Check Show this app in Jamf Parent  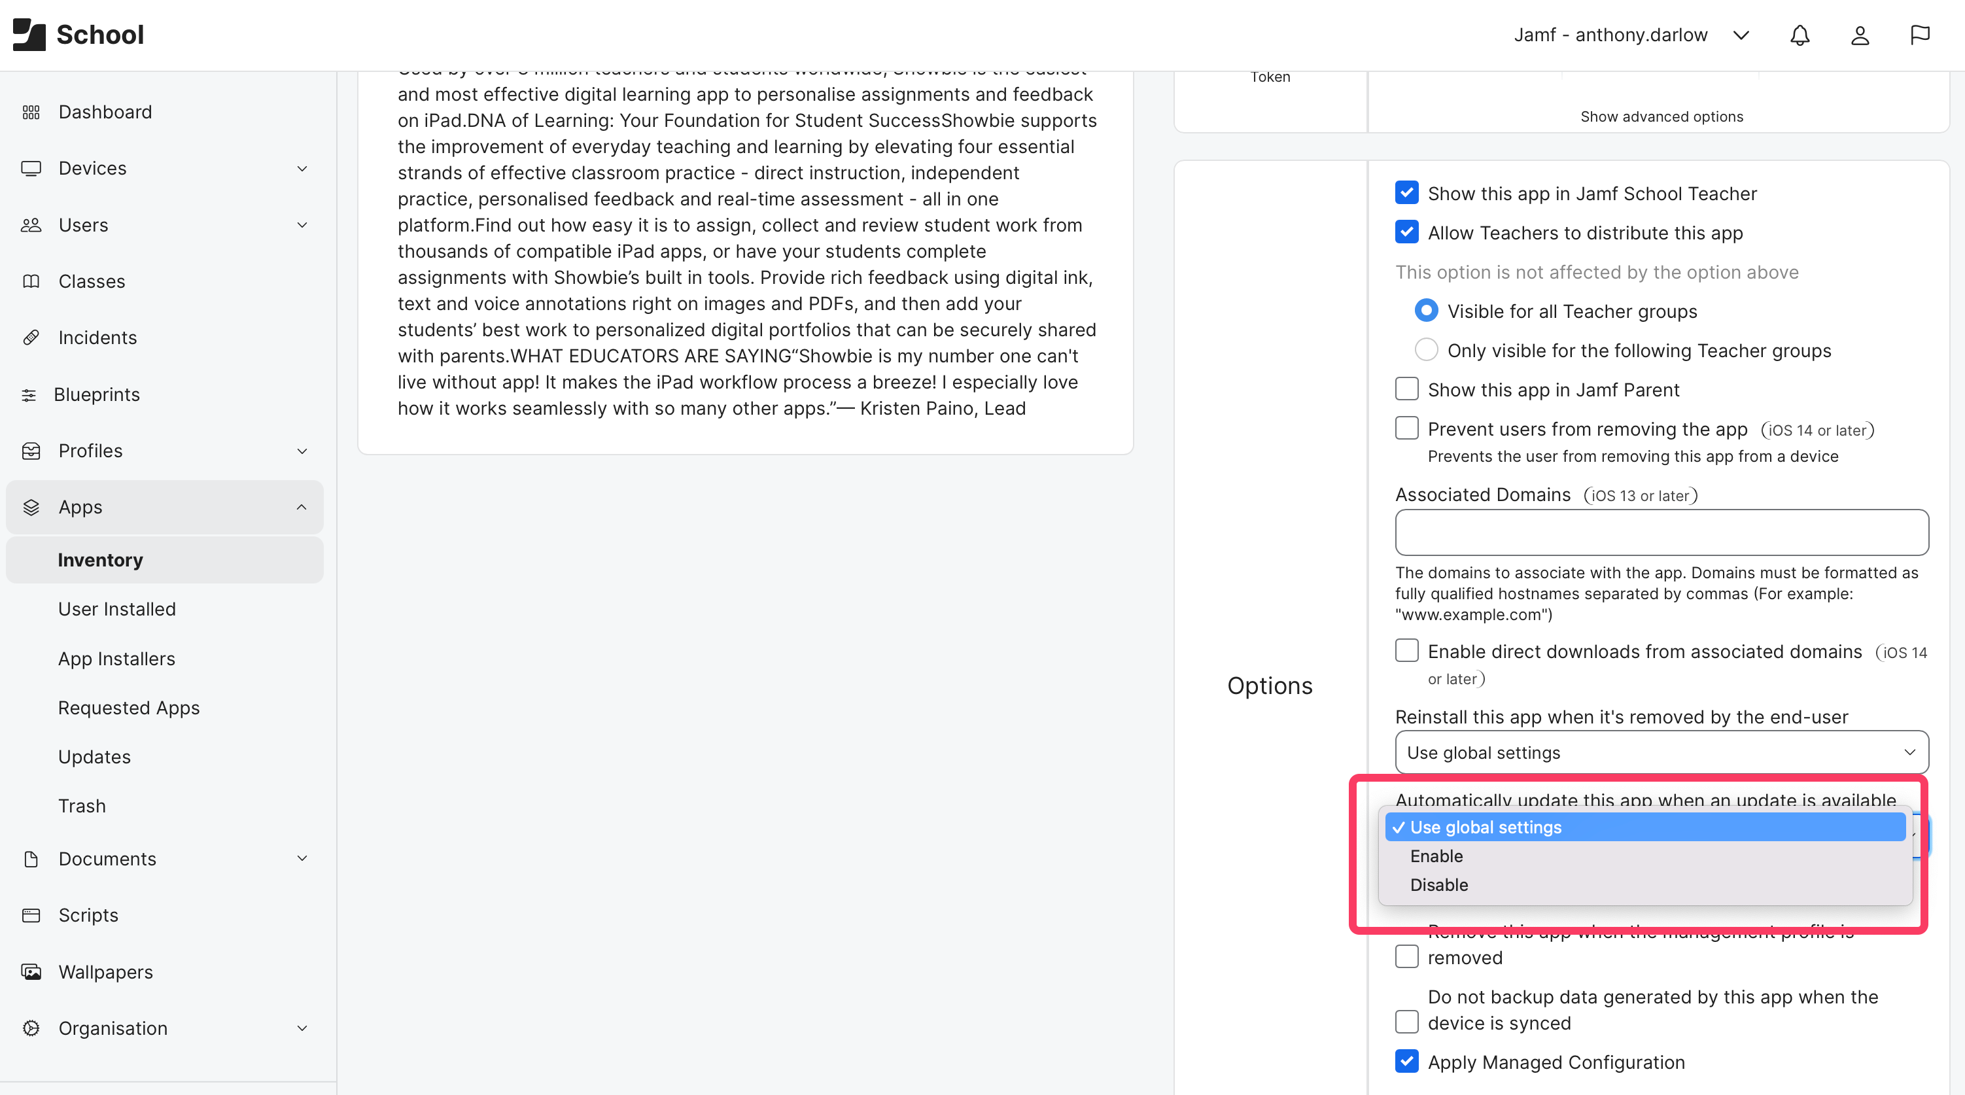click(1406, 389)
